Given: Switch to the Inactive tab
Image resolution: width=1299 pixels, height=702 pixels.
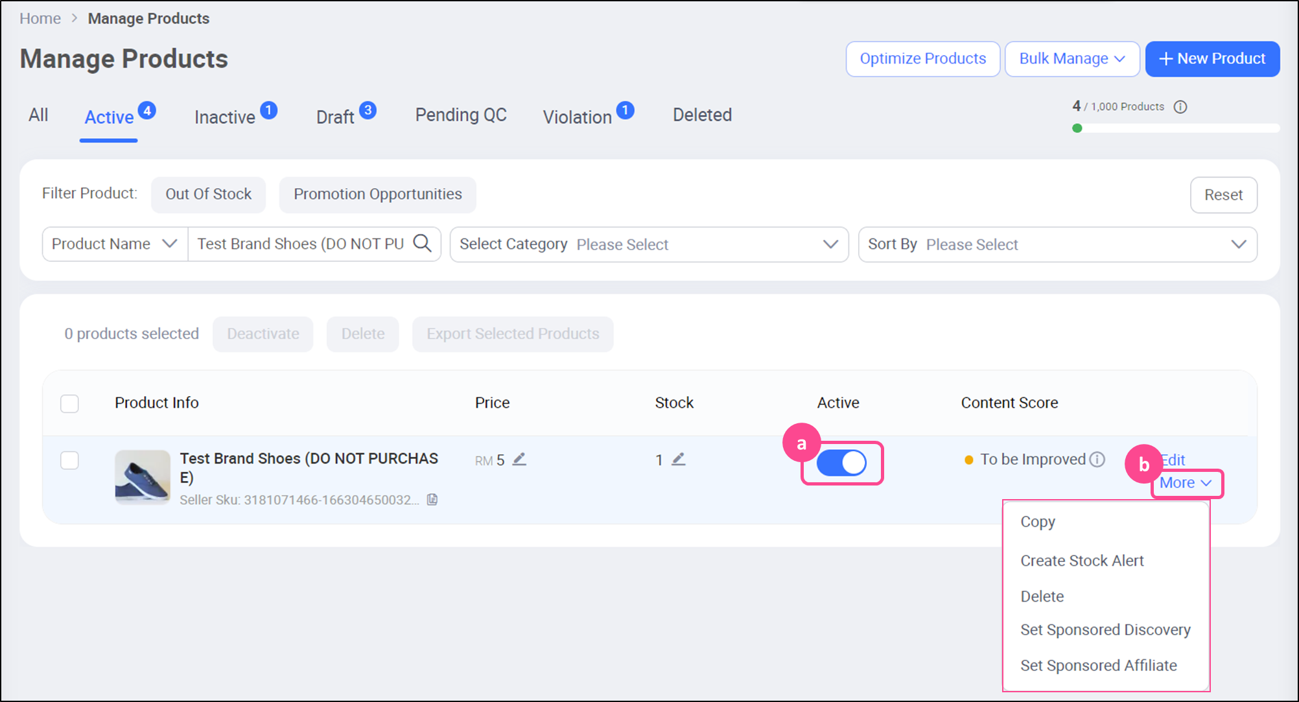Looking at the screenshot, I should (225, 117).
